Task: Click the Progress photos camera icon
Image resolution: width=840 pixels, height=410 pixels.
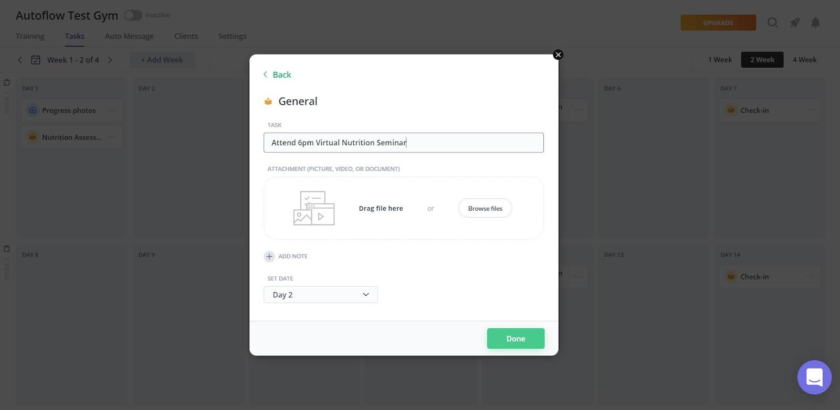Action: click(33, 110)
